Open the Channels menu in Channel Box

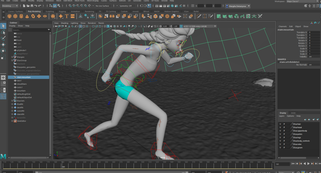coord(282,27)
